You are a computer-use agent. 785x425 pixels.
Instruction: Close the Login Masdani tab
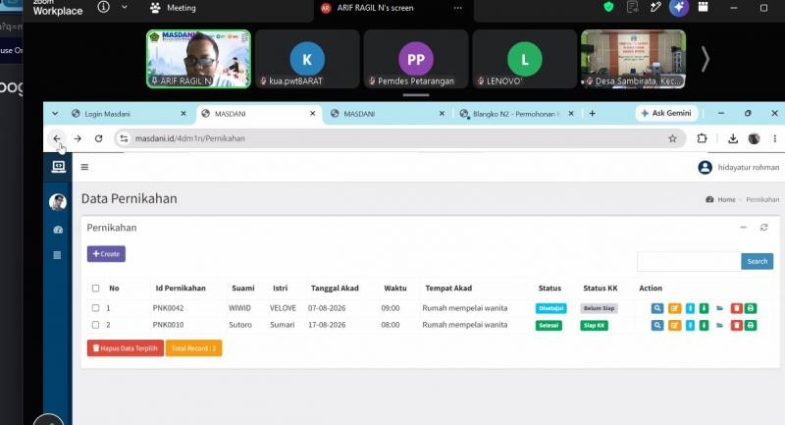[x=183, y=114]
